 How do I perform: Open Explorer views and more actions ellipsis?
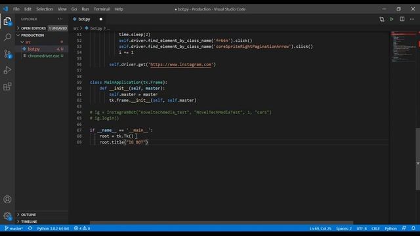pyautogui.click(x=60, y=19)
